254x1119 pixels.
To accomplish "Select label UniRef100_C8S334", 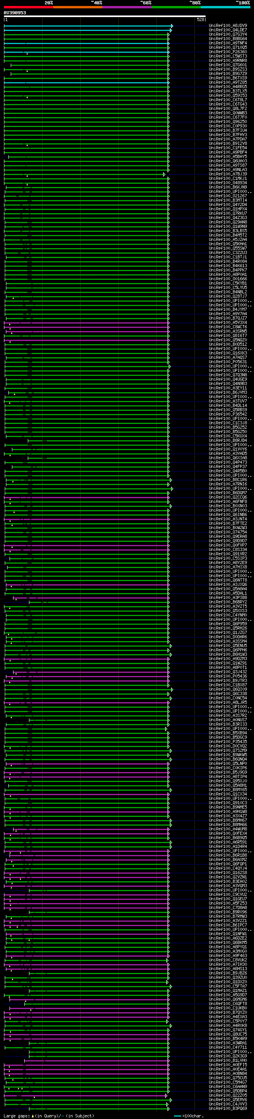I will [x=228, y=550].
